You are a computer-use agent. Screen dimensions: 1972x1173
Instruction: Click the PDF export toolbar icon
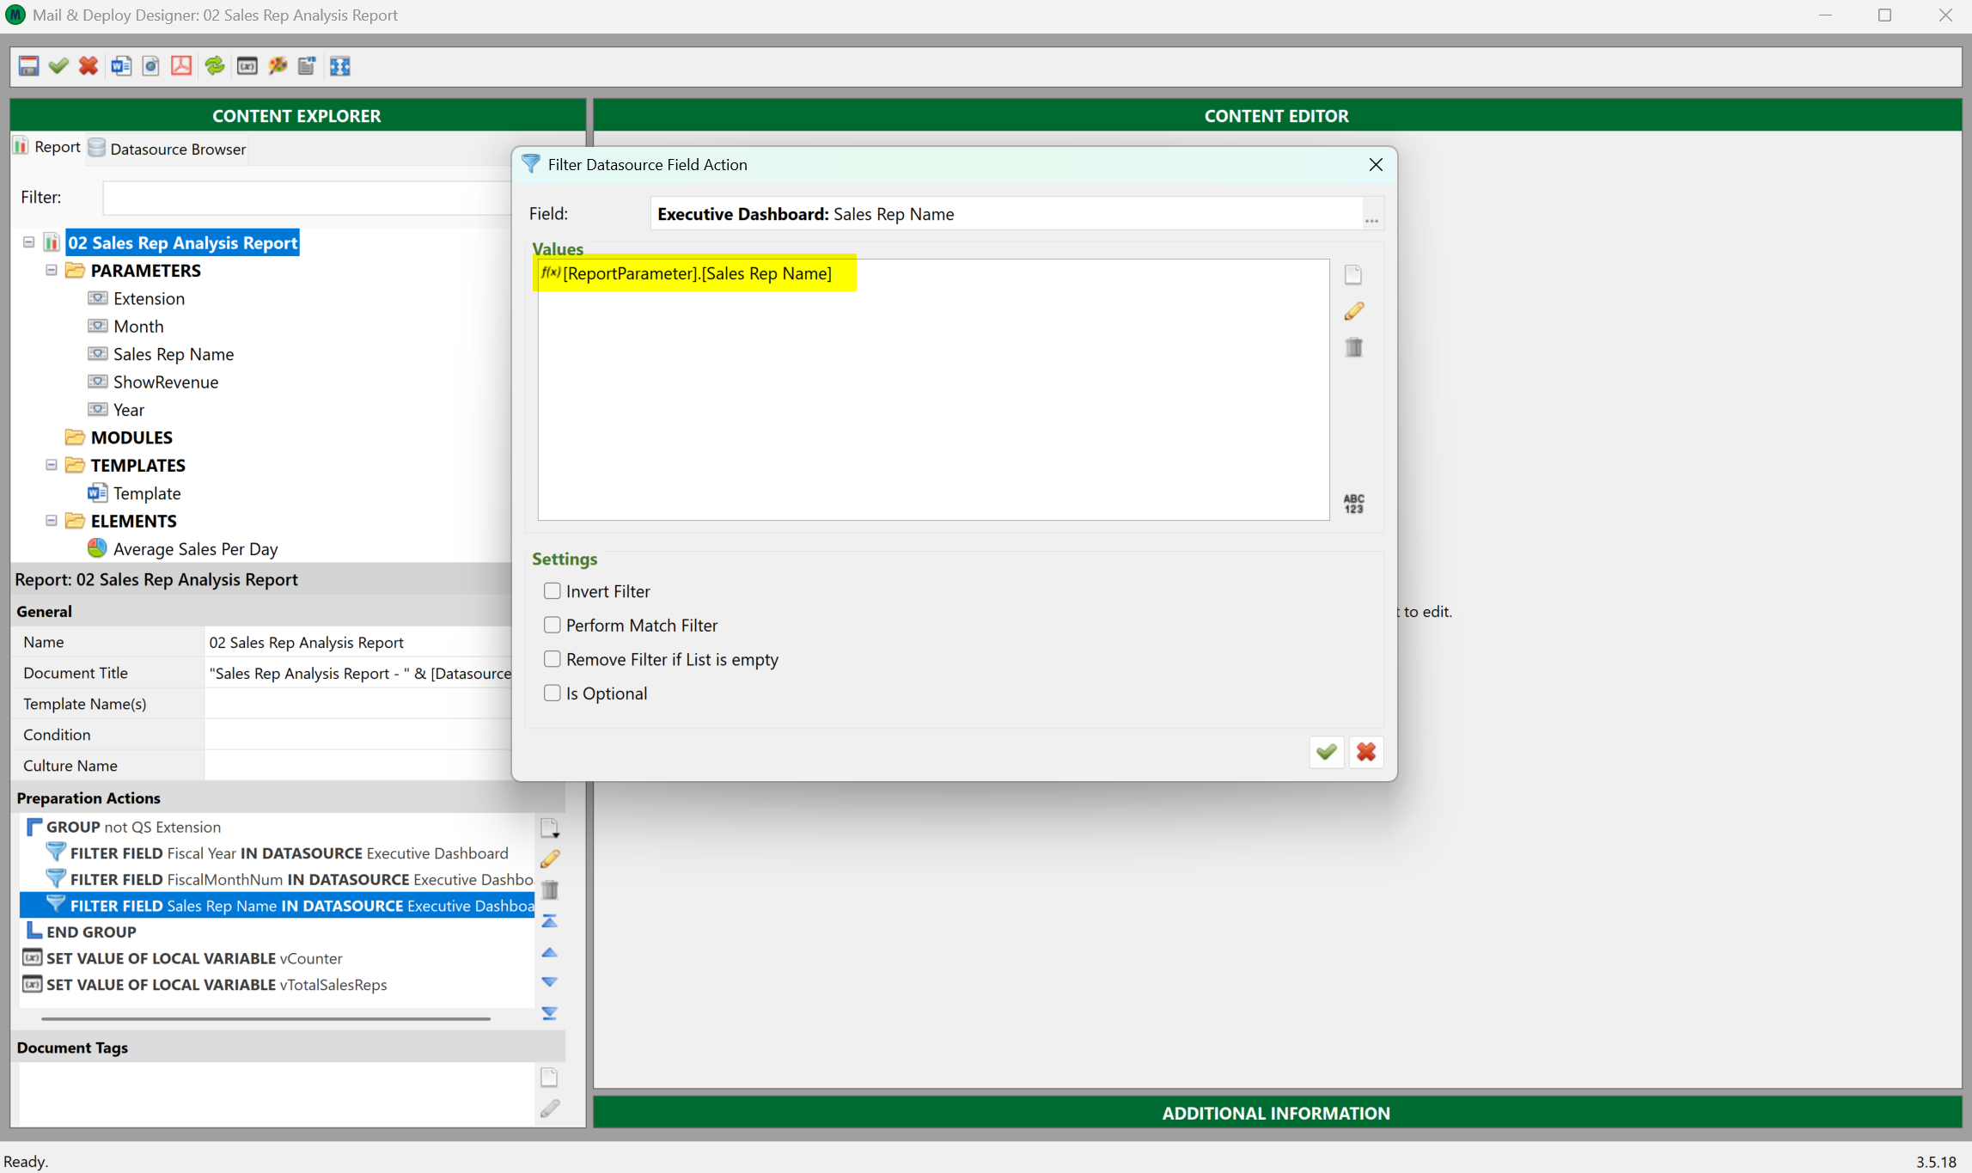[181, 66]
